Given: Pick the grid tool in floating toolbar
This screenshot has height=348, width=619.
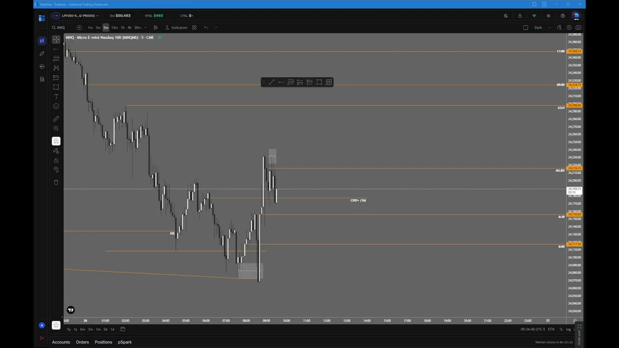Looking at the screenshot, I should [x=329, y=82].
